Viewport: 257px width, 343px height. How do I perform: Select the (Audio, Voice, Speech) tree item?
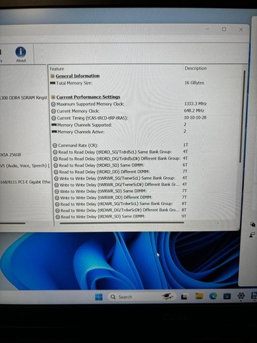click(25, 166)
